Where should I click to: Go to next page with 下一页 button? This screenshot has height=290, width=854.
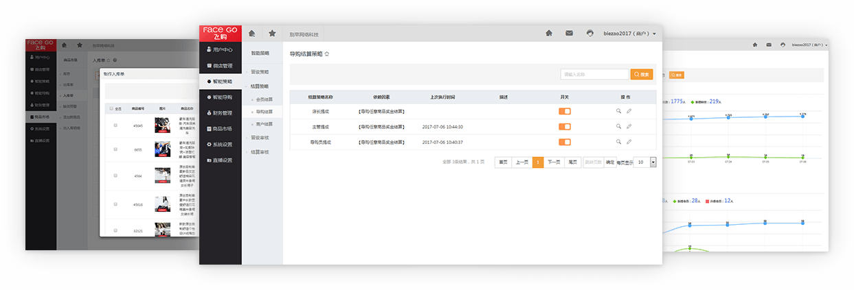[554, 162]
